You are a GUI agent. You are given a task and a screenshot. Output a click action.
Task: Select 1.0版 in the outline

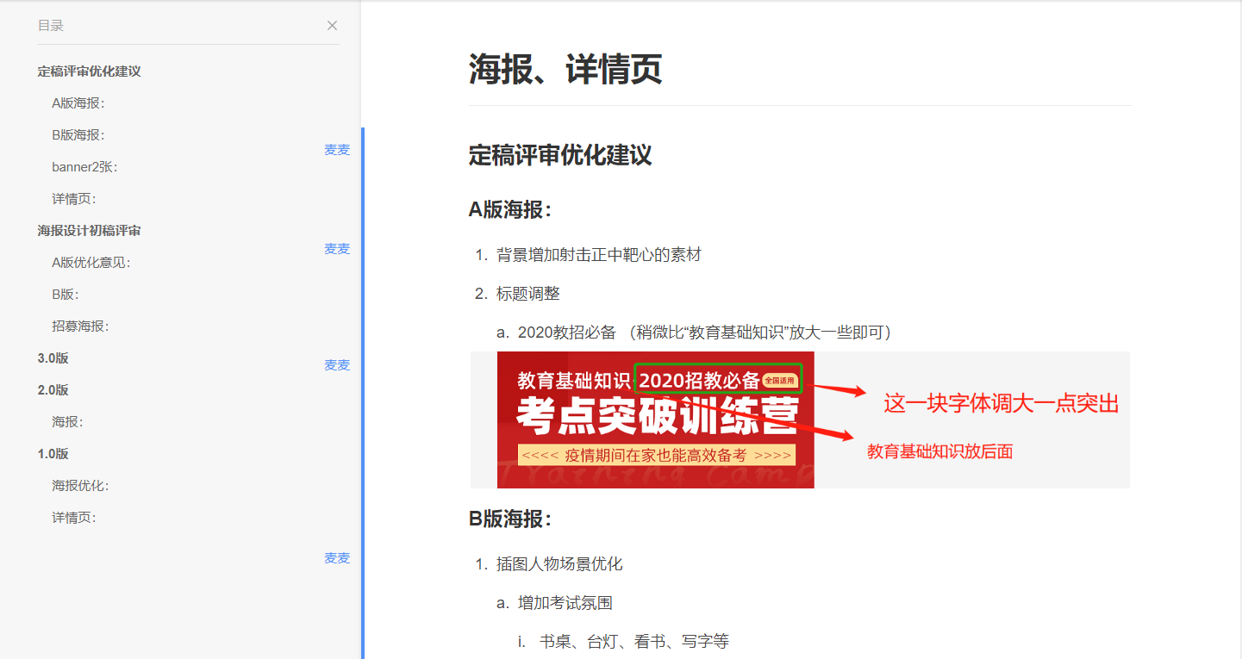(x=53, y=454)
